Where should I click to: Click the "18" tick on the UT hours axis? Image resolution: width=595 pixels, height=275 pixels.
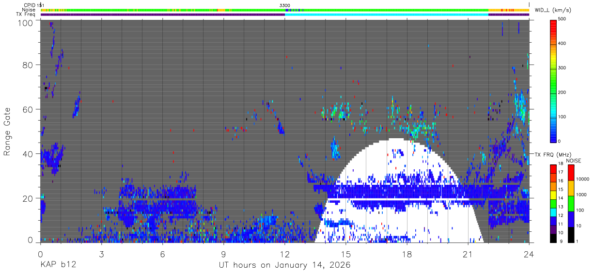point(407,255)
